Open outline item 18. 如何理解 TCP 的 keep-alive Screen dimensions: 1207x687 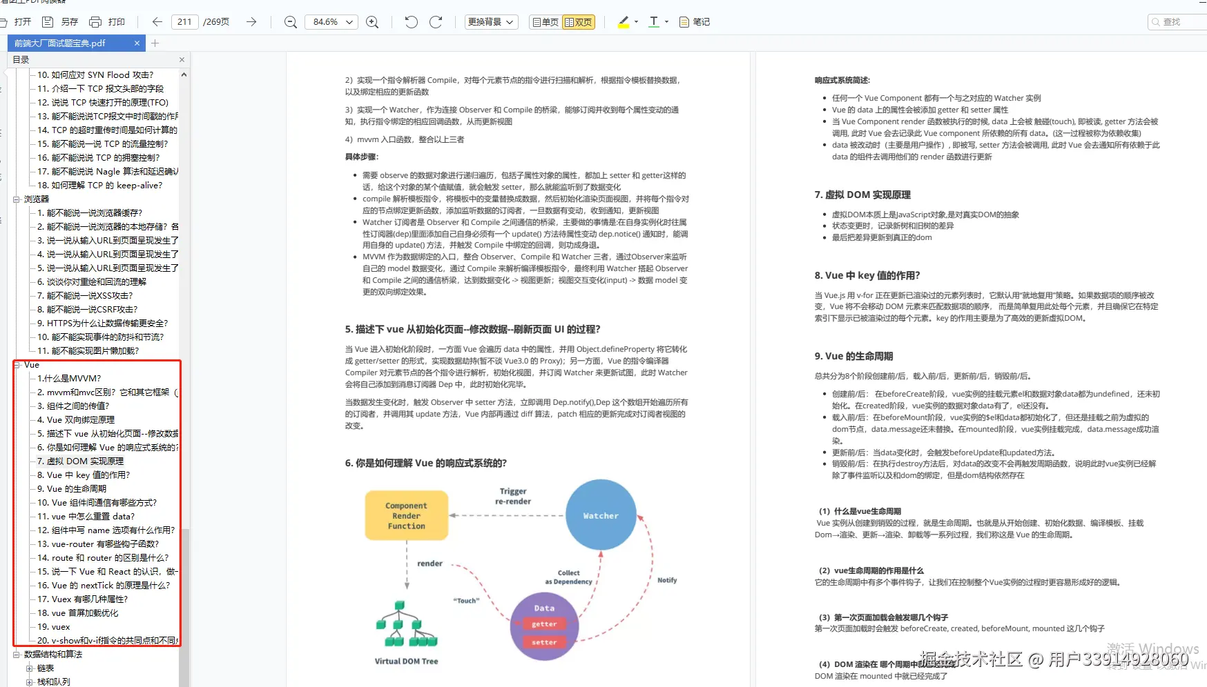coord(99,186)
